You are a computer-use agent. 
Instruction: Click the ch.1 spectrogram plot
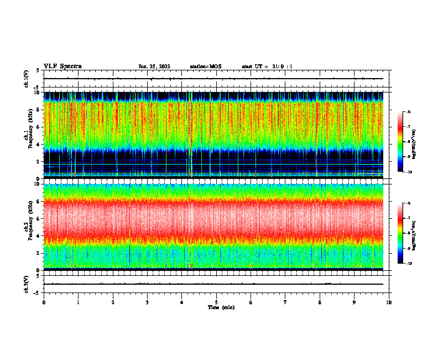213,135
